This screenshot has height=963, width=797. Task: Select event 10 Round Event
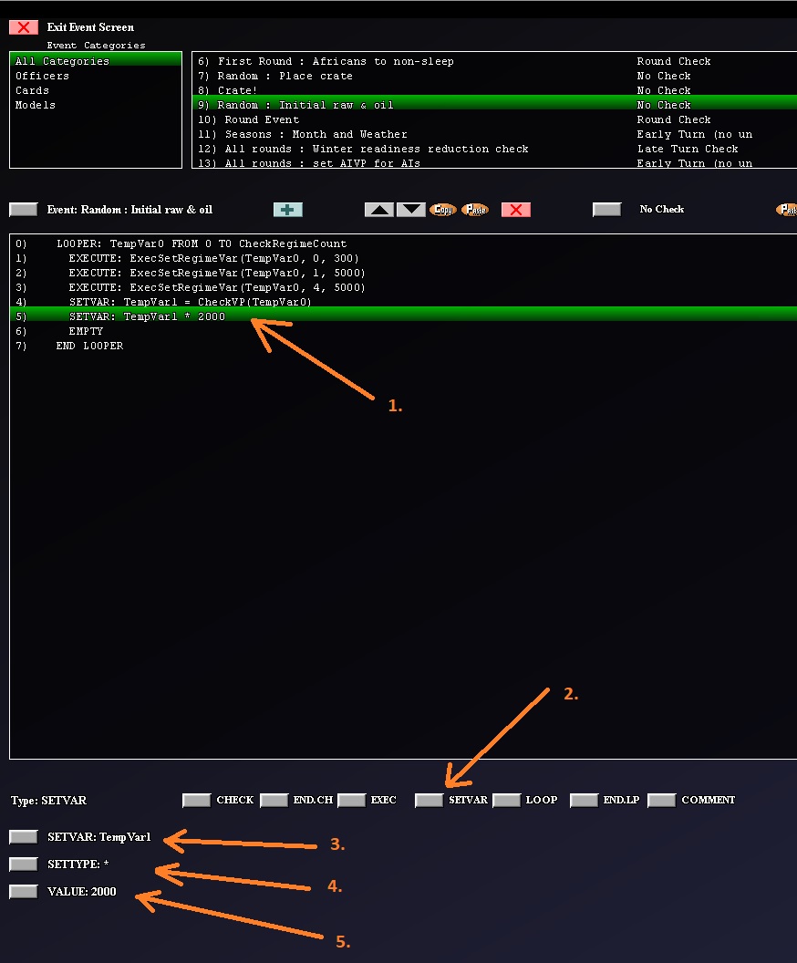click(494, 119)
